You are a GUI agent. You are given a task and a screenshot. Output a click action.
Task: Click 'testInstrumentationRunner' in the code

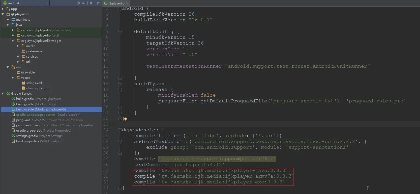[184, 66]
